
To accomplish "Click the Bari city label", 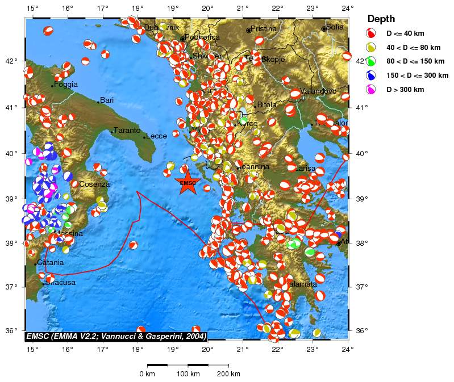I will [x=107, y=100].
